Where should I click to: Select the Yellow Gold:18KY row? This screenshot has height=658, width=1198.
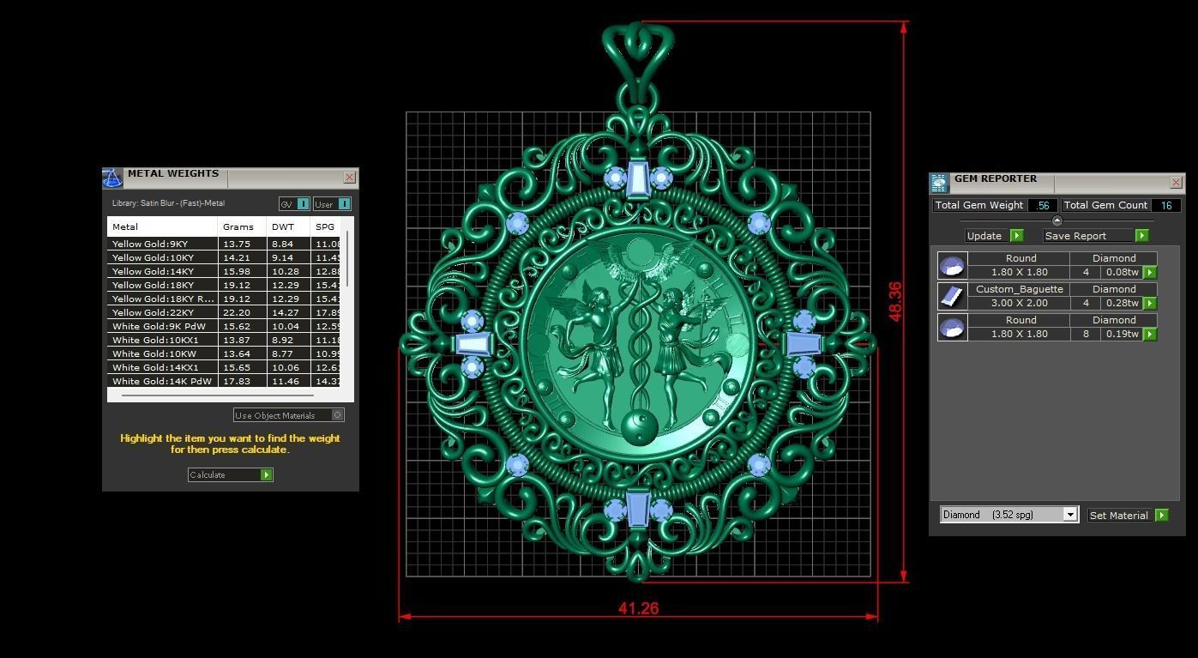[x=225, y=285]
